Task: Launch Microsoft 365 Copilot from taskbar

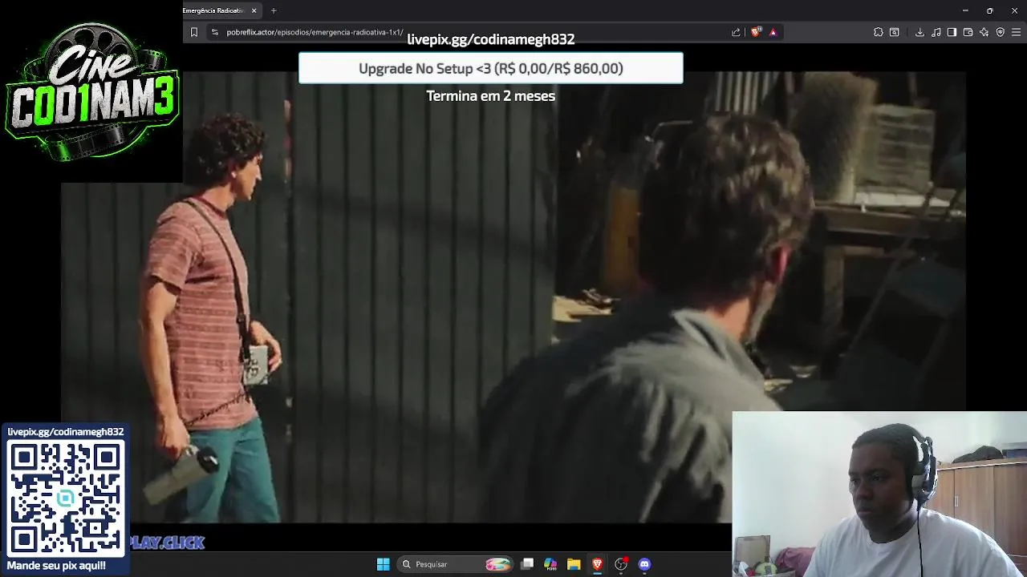Action: (550, 564)
